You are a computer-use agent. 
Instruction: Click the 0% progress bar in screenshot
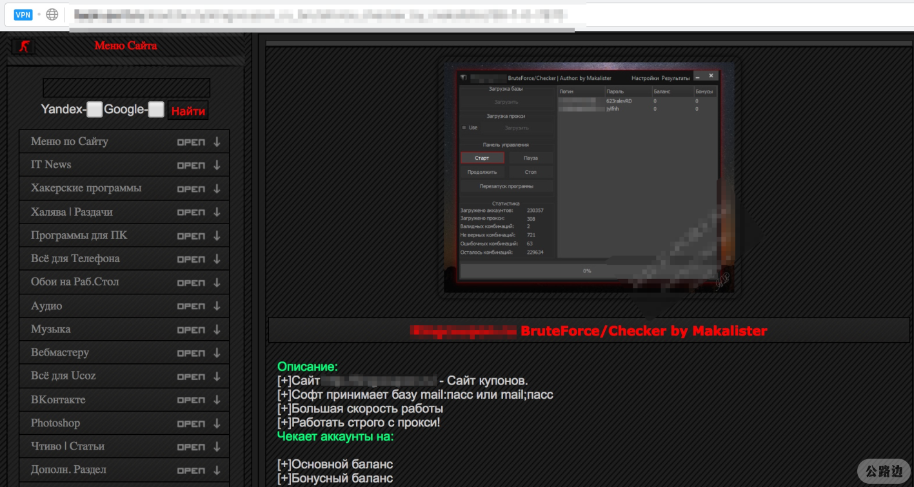[x=587, y=271]
